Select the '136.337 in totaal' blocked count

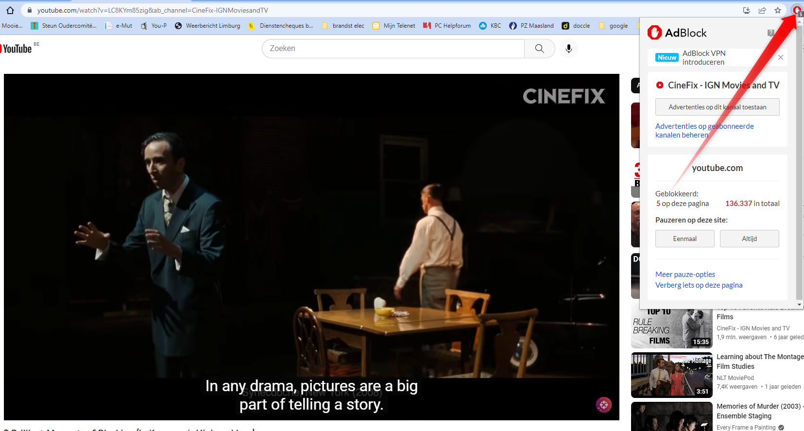[x=753, y=204]
